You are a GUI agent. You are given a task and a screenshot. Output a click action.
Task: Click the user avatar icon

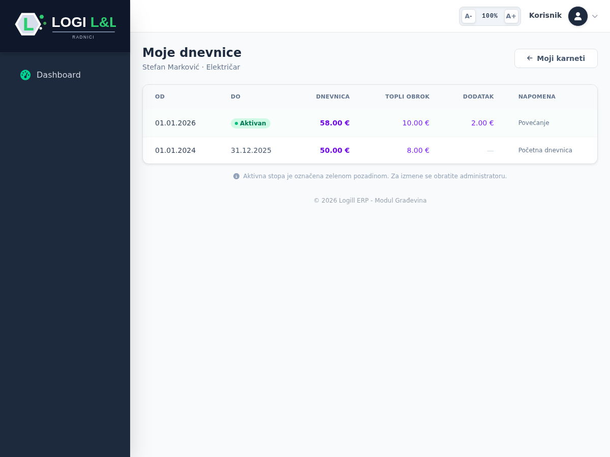point(578,16)
